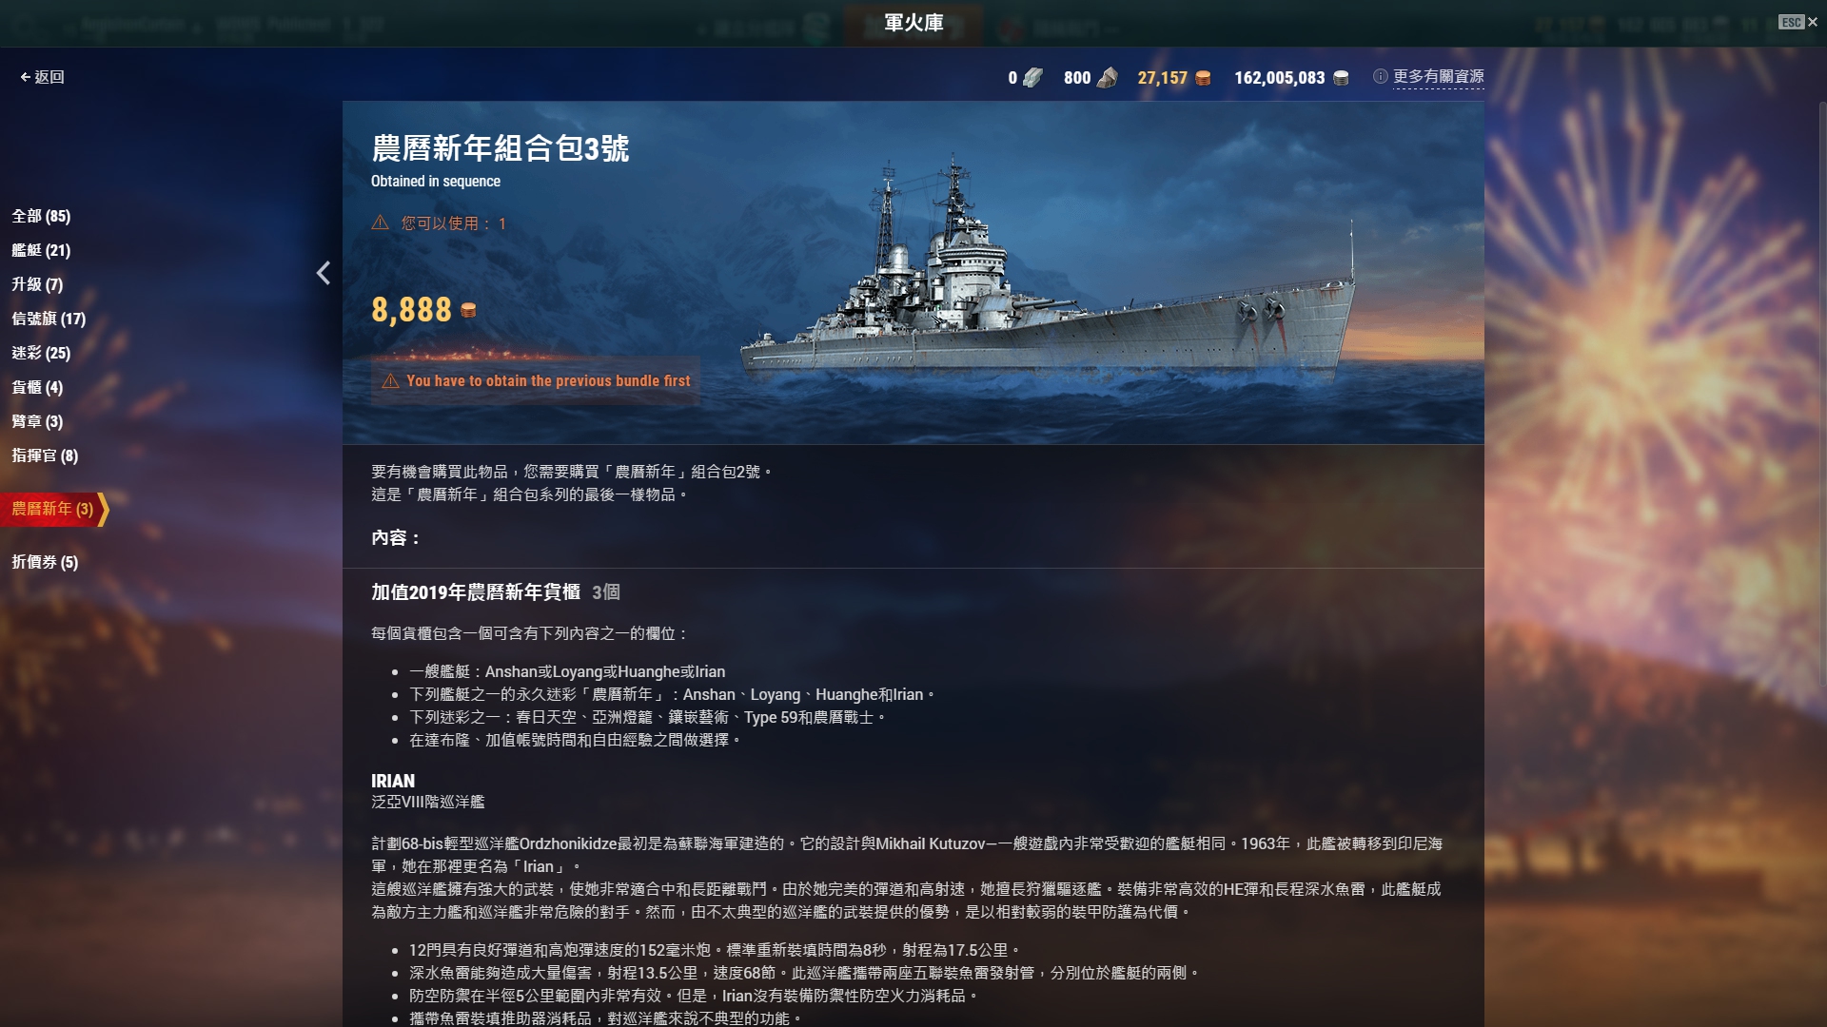Click the warning icon in previous bundle notice

[390, 380]
